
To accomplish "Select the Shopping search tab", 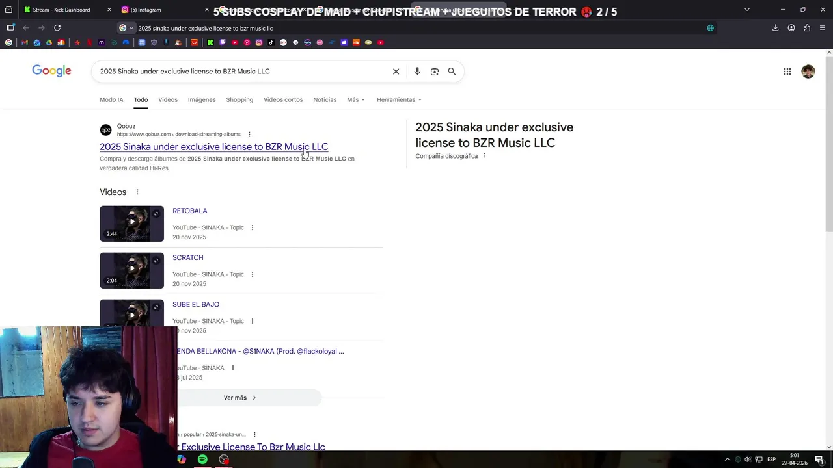I will click(239, 99).
